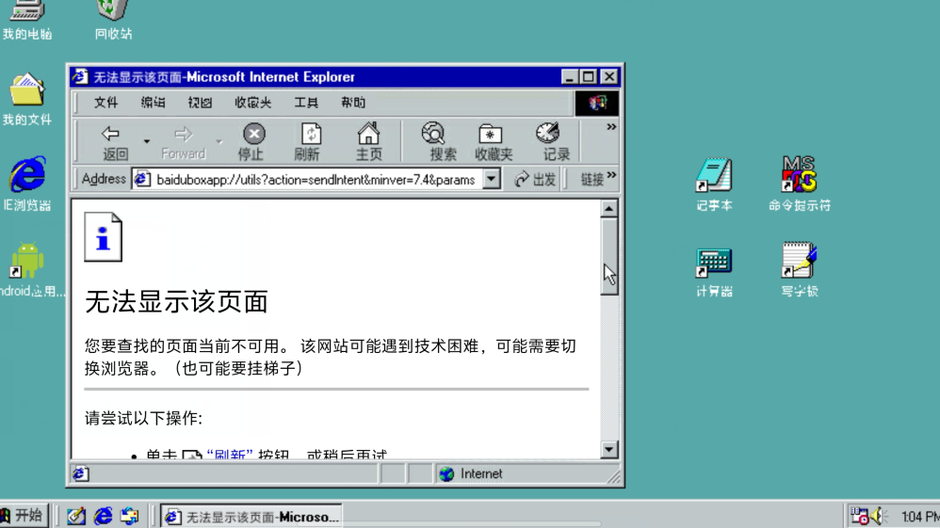The image size is (940, 528).
Task: Select the 记事本 notepad shortcut
Action: click(x=714, y=184)
